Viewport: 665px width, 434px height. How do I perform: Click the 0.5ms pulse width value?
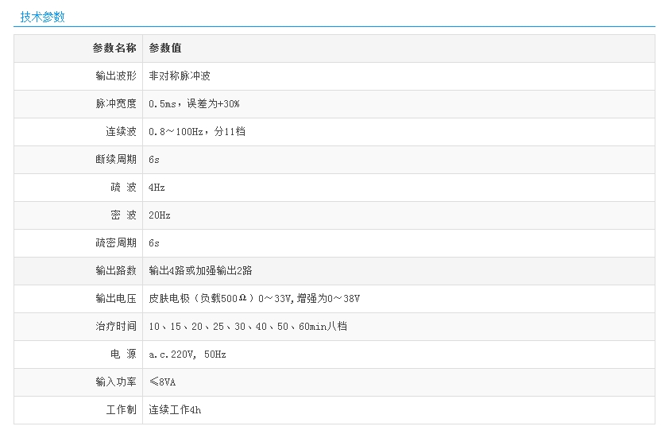194,104
